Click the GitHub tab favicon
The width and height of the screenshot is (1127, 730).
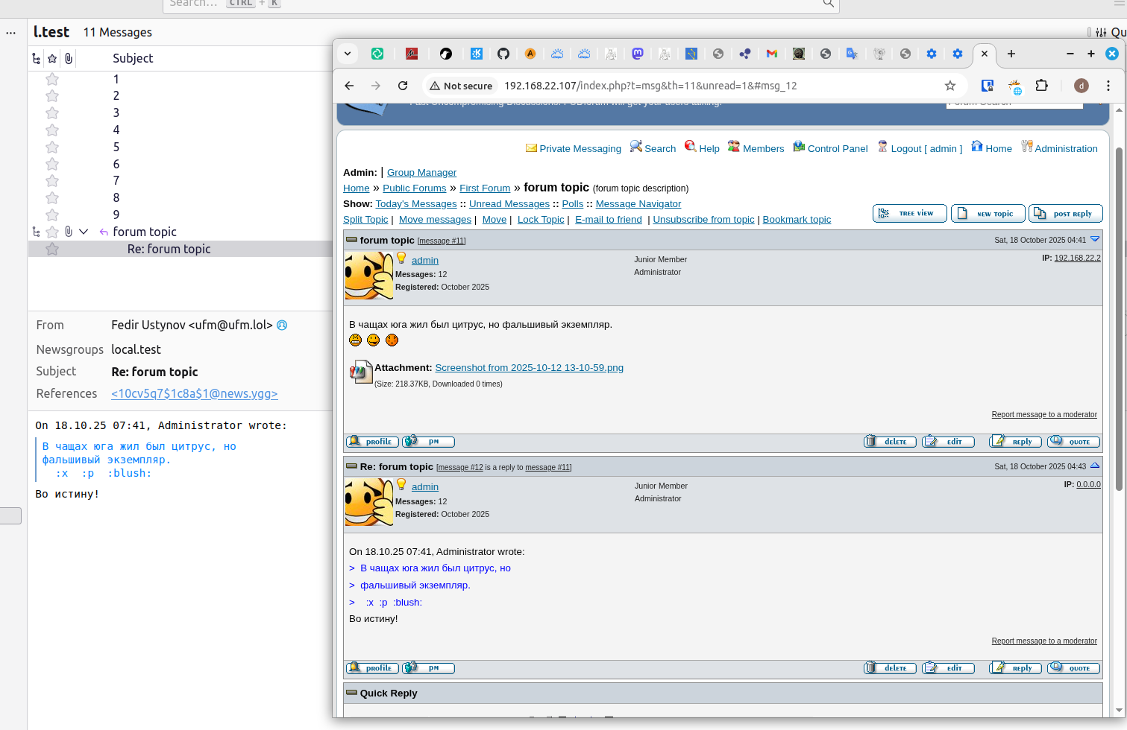[x=503, y=54]
